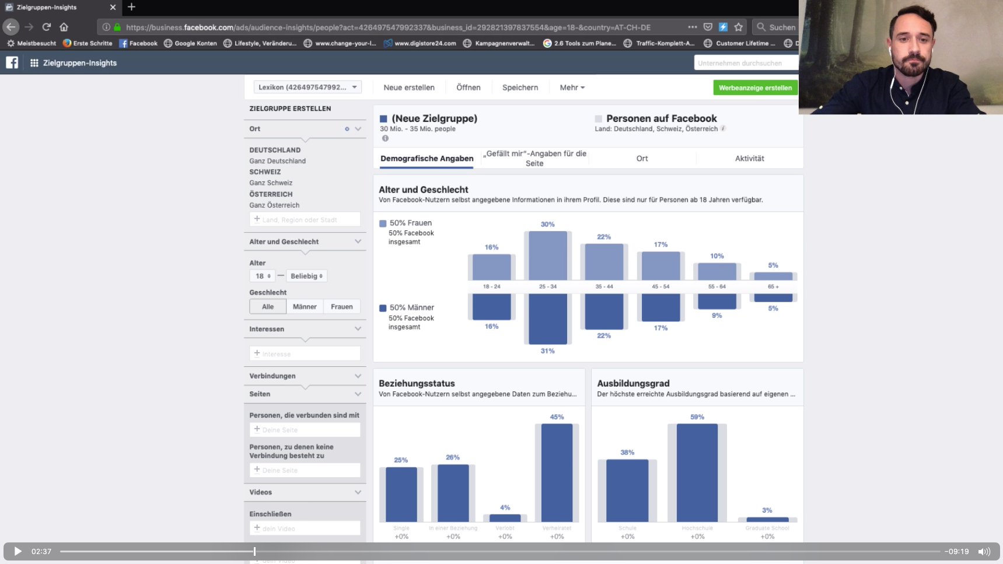Click Speichern to save the audience

coord(520,87)
